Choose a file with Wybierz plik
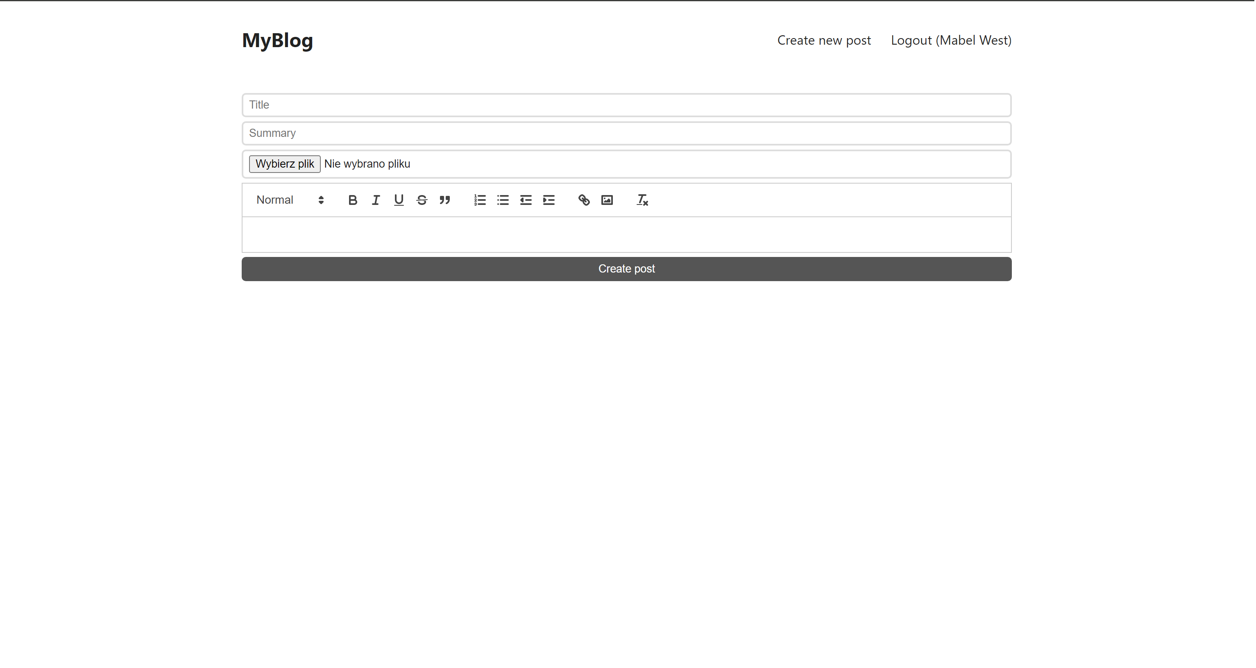The image size is (1256, 668). pos(284,164)
